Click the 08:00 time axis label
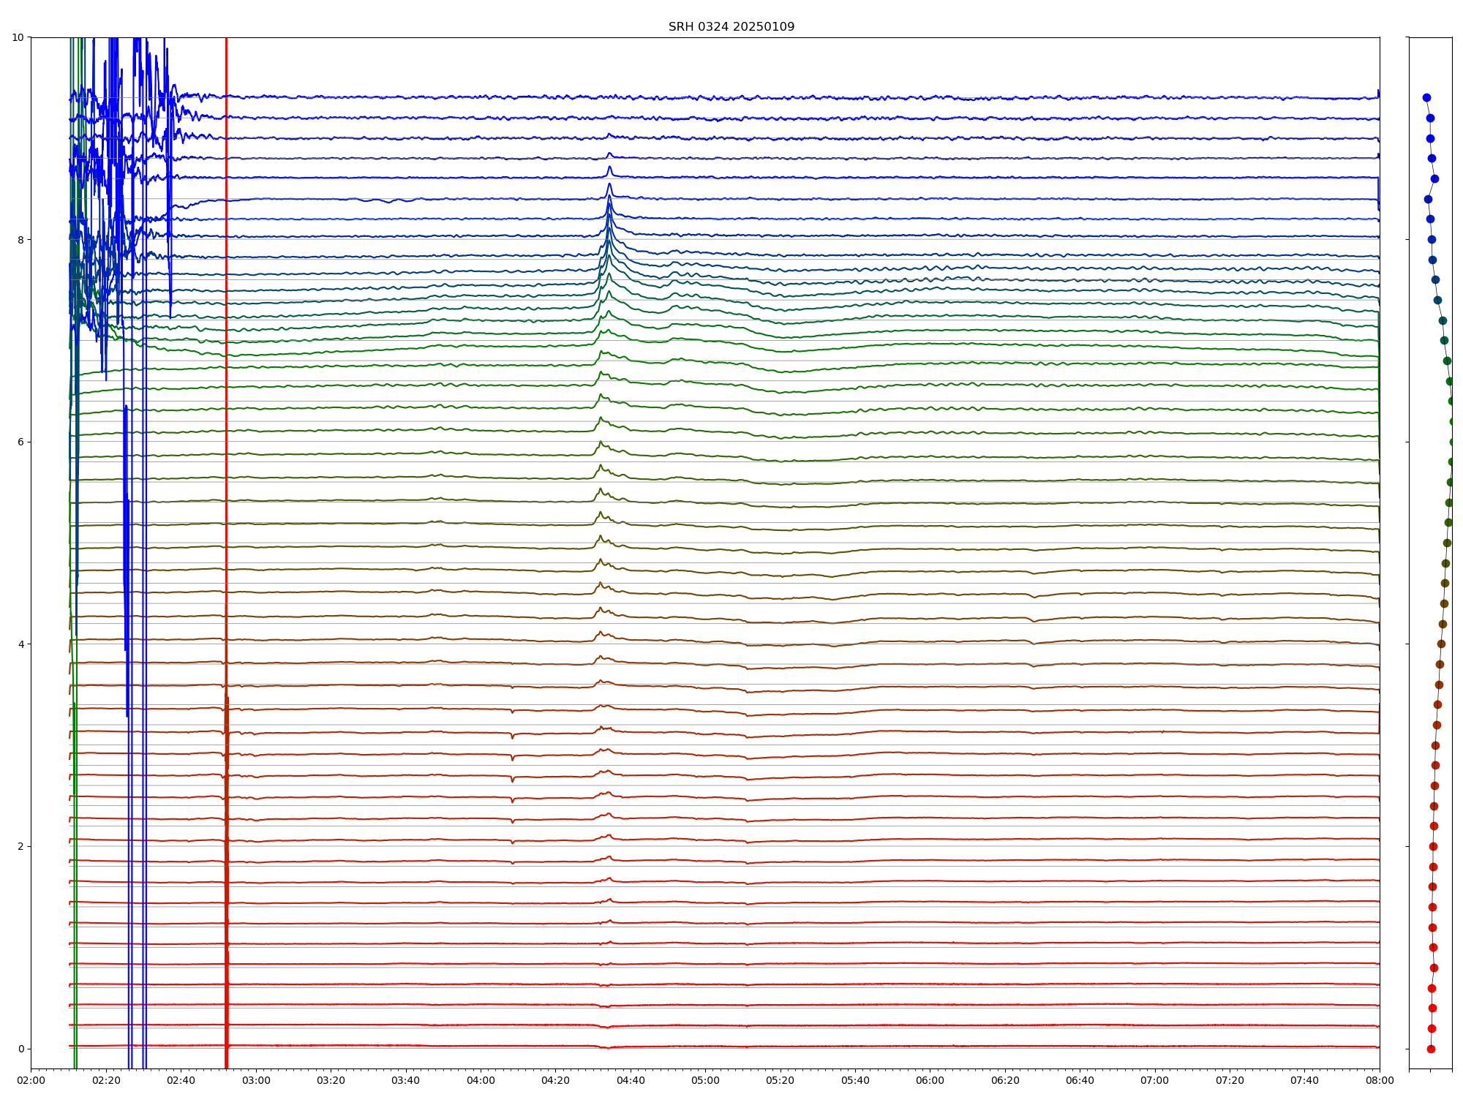 point(1380,1080)
